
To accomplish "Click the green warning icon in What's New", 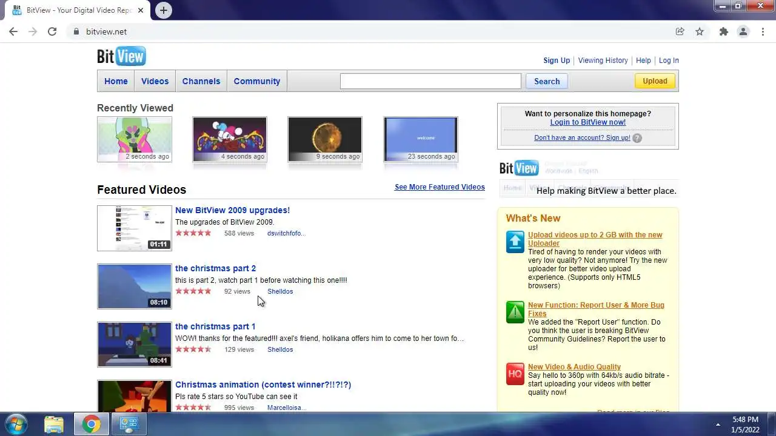I will coord(515,312).
